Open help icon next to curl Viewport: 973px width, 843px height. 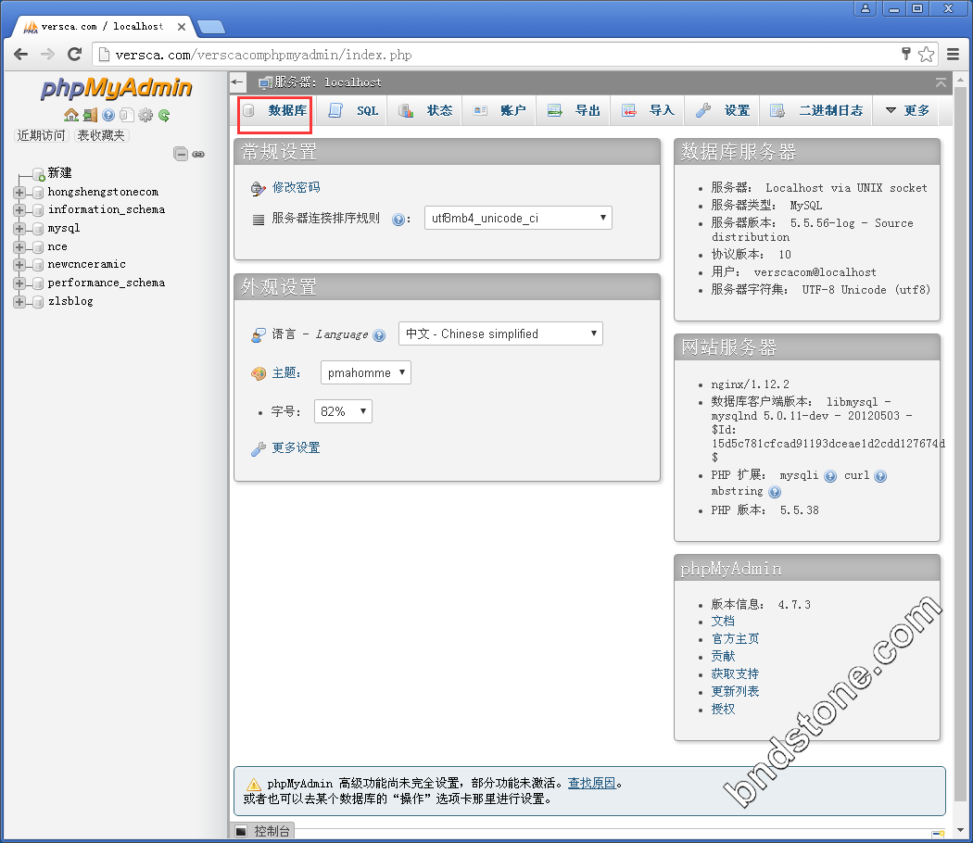pos(880,476)
